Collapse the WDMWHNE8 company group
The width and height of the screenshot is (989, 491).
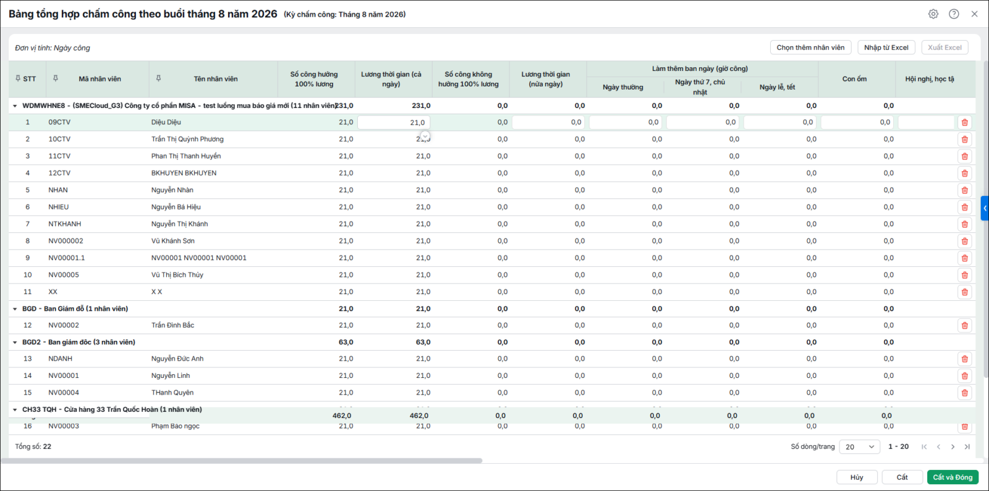pos(15,106)
